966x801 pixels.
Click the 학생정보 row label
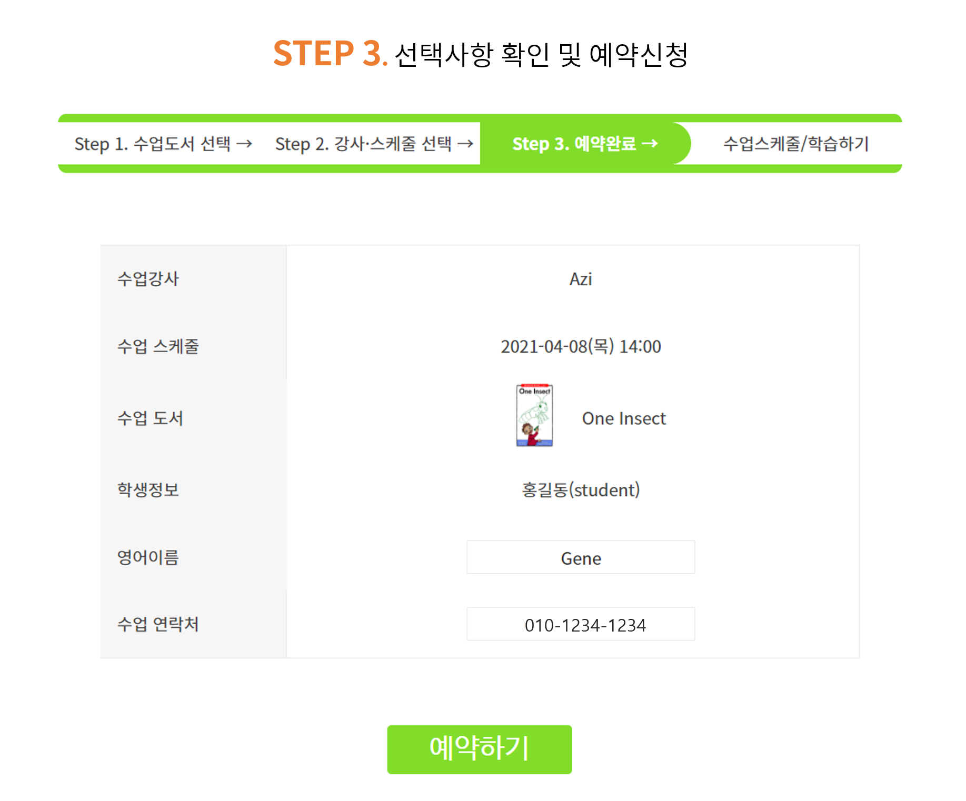(148, 490)
